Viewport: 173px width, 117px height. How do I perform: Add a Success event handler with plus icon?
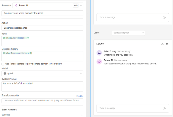82,115
